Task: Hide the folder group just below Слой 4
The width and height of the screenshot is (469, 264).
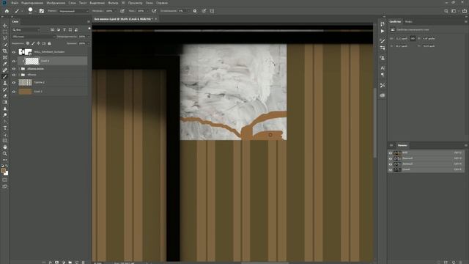Action: click(x=14, y=69)
